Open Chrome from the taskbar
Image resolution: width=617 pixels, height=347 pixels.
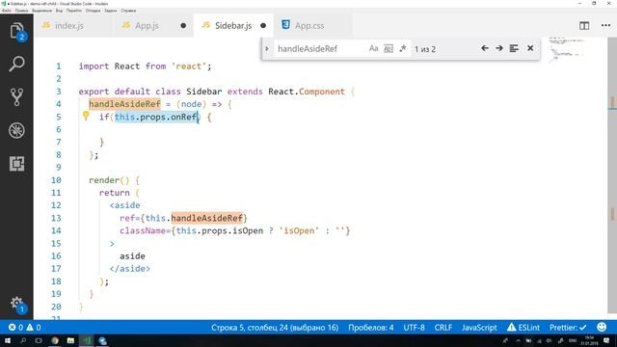point(55,340)
